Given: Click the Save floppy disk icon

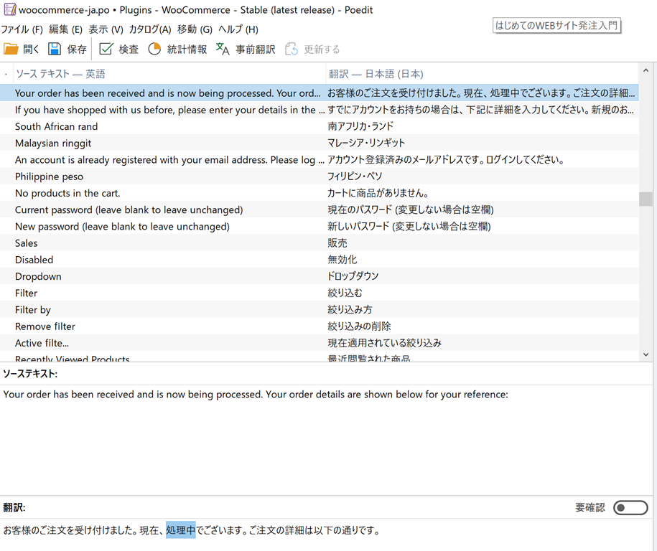Looking at the screenshot, I should pyautogui.click(x=55, y=49).
